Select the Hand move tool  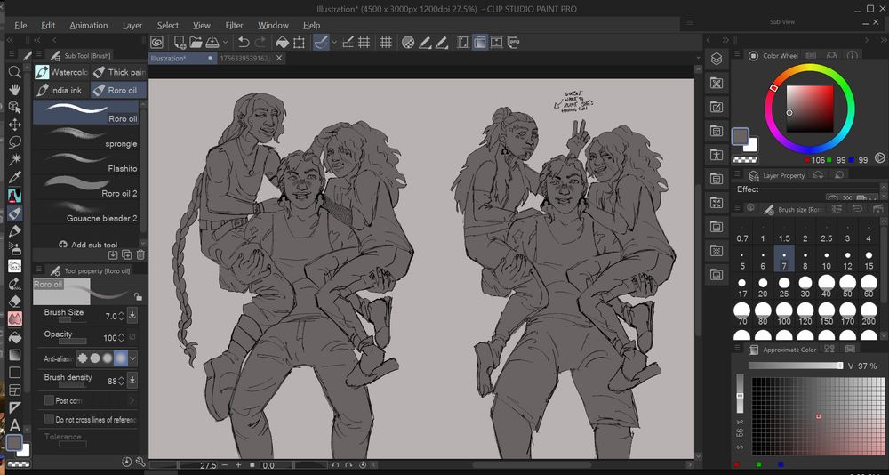(15, 89)
